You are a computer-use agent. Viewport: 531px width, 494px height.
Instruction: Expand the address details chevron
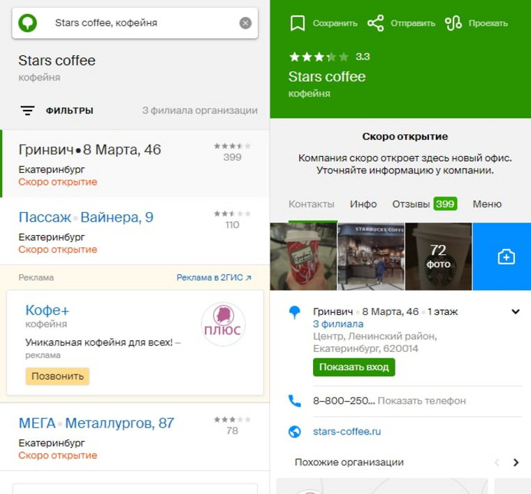516,311
